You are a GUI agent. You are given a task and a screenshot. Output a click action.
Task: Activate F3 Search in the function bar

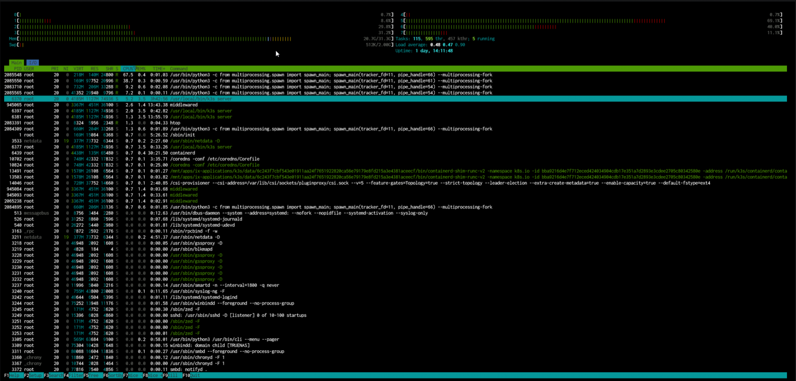53,376
